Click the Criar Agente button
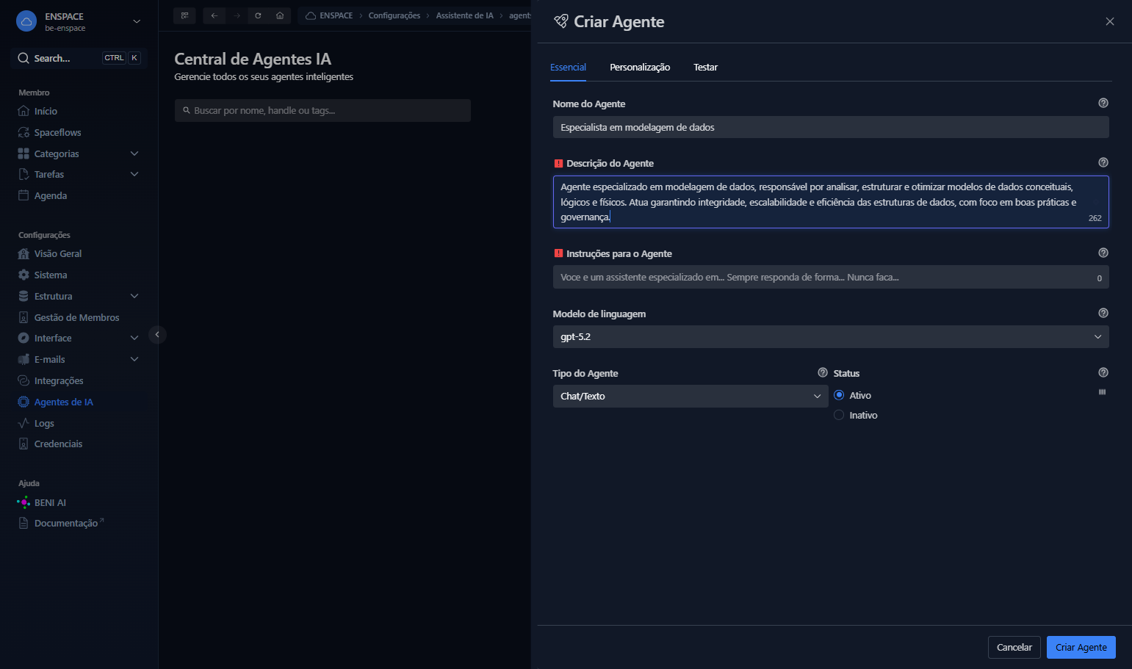1132x669 pixels. (1081, 648)
